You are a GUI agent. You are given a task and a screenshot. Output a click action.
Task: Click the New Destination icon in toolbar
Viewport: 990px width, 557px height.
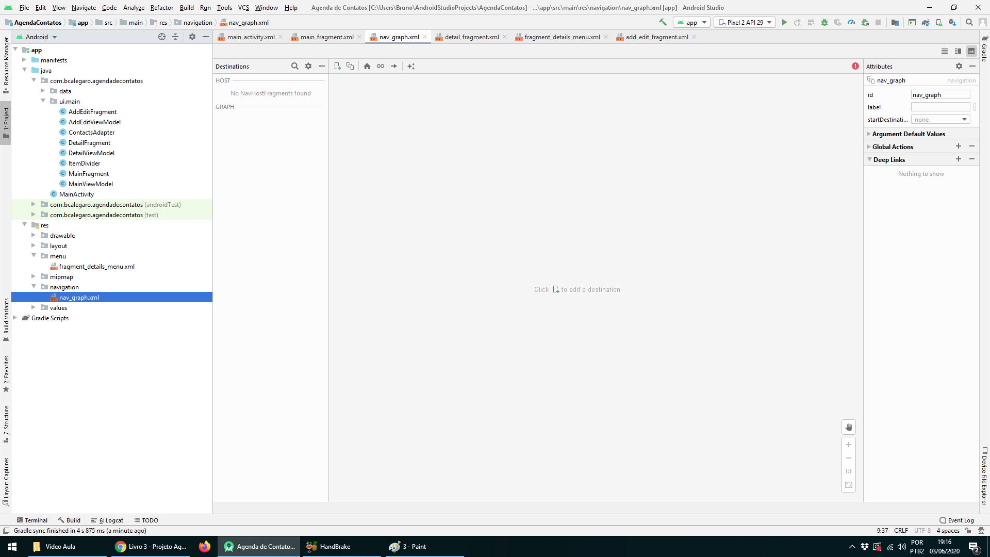(x=337, y=66)
